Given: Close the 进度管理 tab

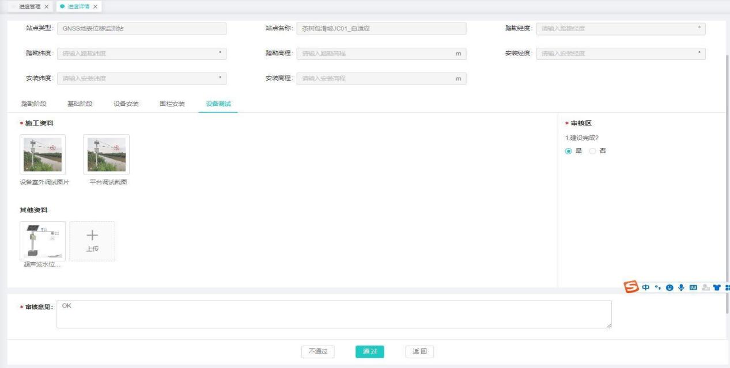Looking at the screenshot, I should (x=46, y=6).
